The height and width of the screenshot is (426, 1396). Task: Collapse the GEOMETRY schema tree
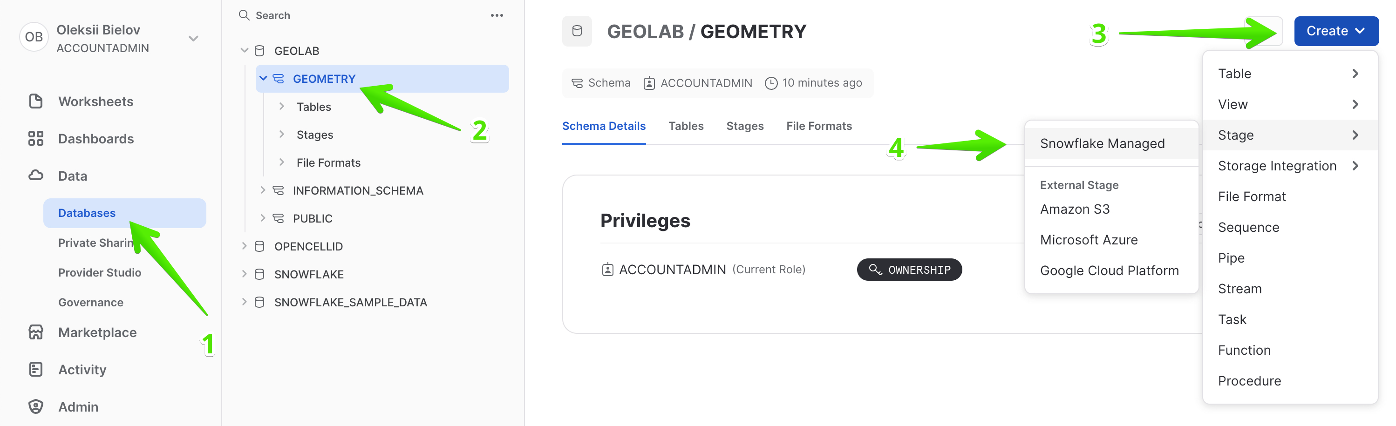[x=264, y=78]
